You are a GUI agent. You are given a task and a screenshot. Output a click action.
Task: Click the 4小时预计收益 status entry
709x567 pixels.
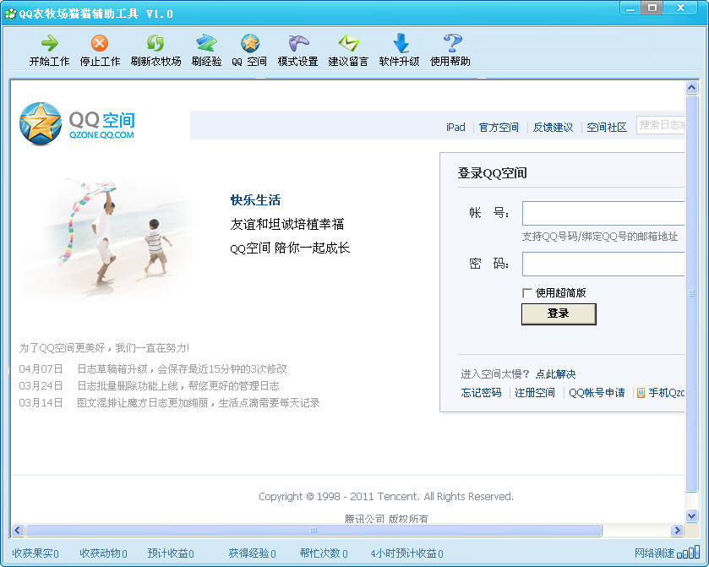(x=407, y=553)
